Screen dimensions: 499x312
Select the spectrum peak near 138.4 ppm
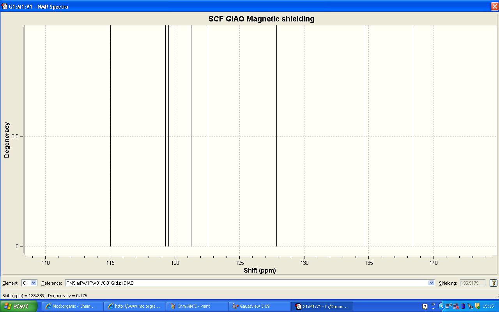tap(413, 136)
